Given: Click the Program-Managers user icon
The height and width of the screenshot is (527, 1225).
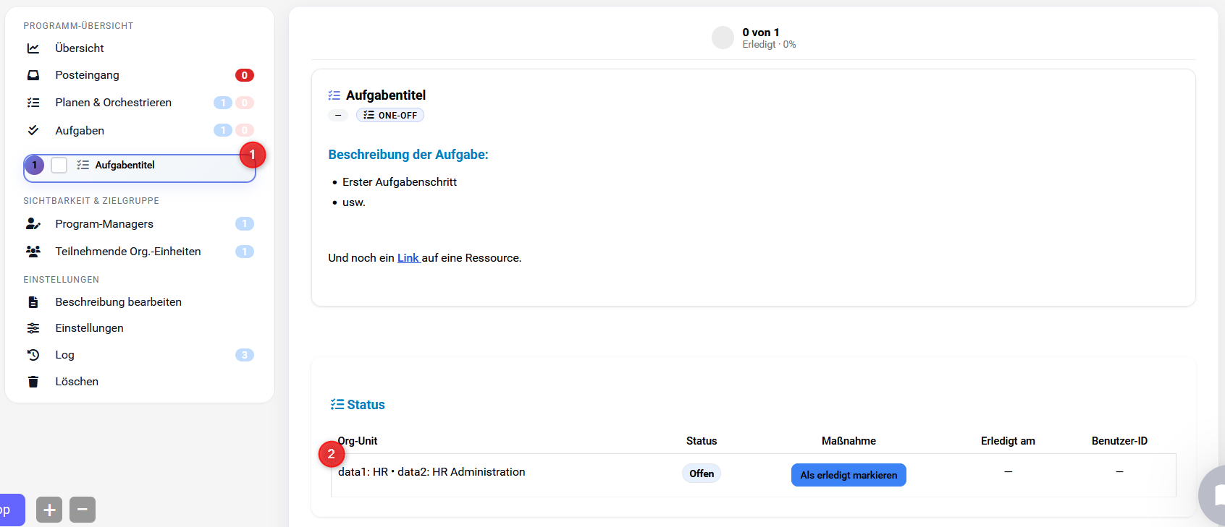Looking at the screenshot, I should click(x=33, y=224).
